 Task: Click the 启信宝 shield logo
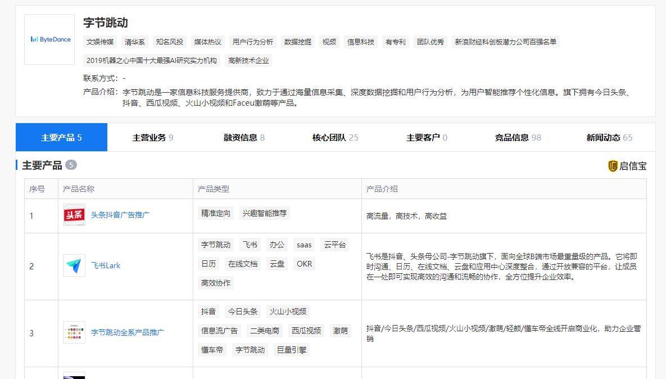(613, 166)
